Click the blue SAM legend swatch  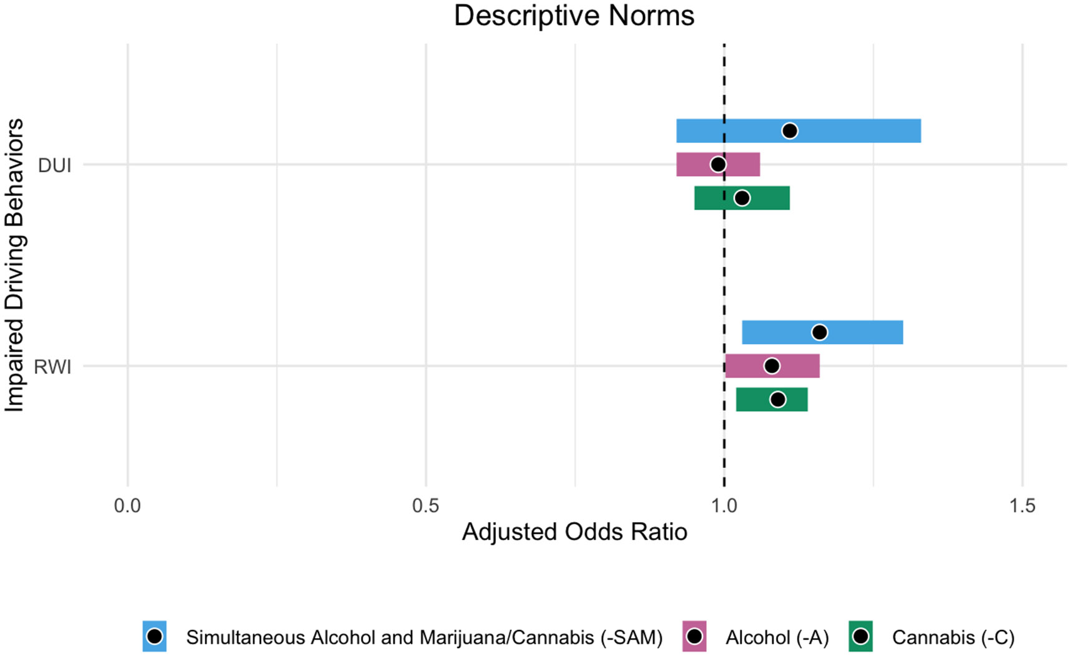(x=154, y=636)
